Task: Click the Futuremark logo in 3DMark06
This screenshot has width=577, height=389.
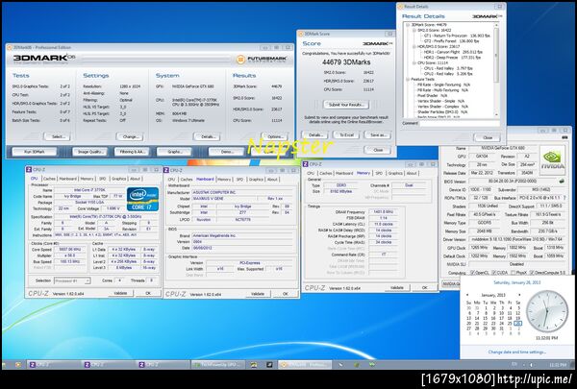Action: (x=263, y=59)
